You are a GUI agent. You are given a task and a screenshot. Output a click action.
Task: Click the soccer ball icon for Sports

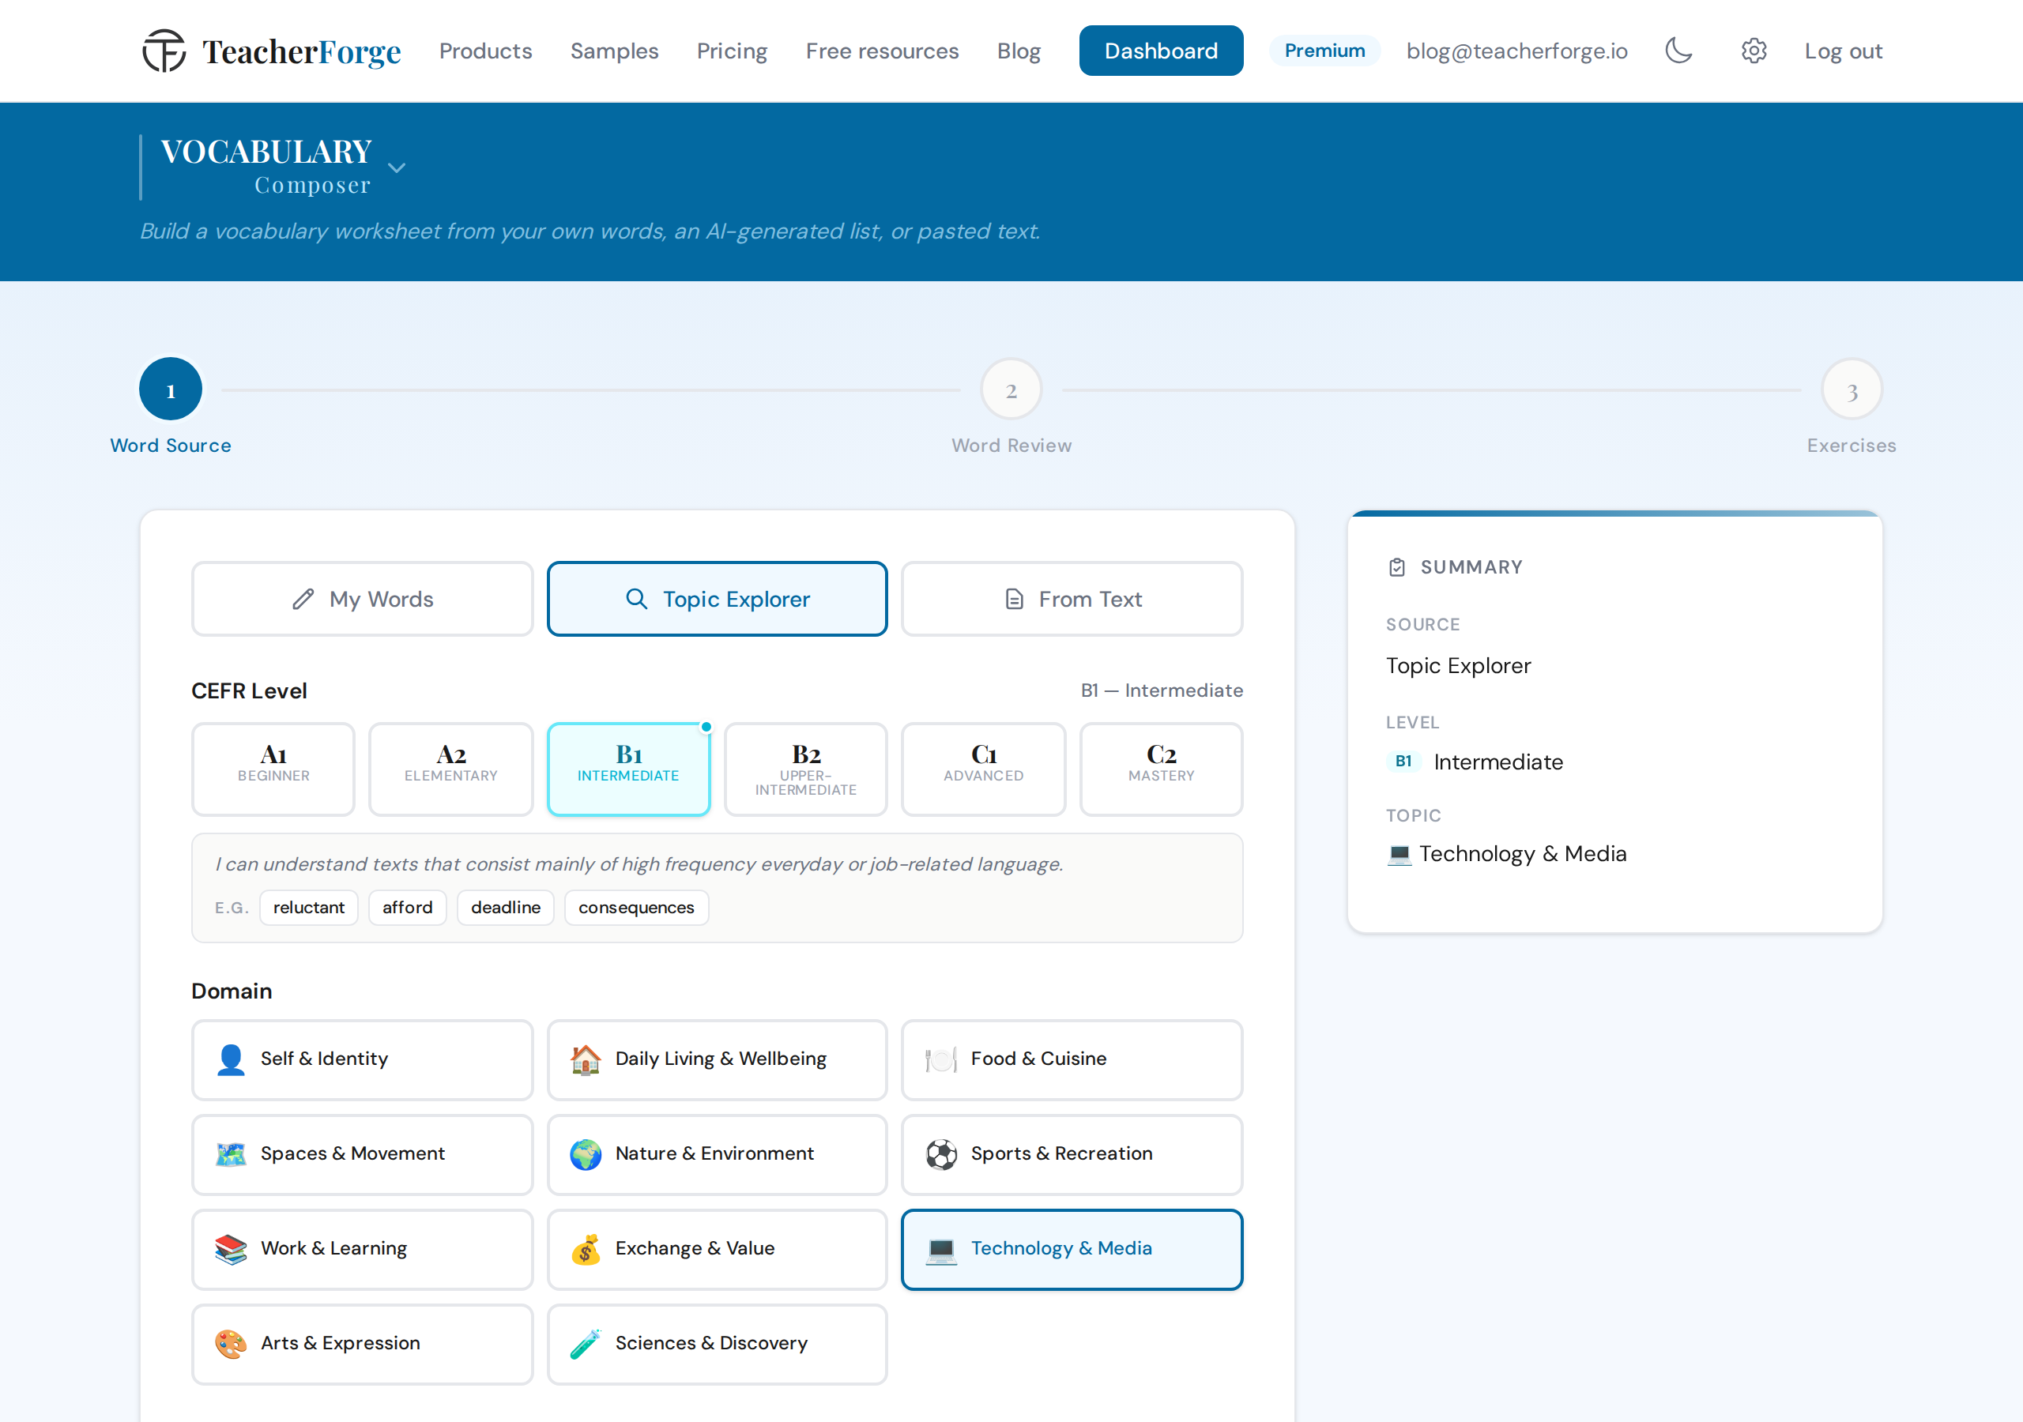click(941, 1154)
